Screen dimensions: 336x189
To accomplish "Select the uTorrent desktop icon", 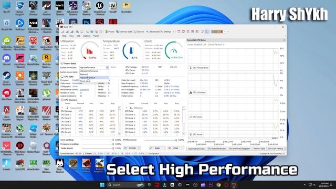I will (x=46, y=95).
